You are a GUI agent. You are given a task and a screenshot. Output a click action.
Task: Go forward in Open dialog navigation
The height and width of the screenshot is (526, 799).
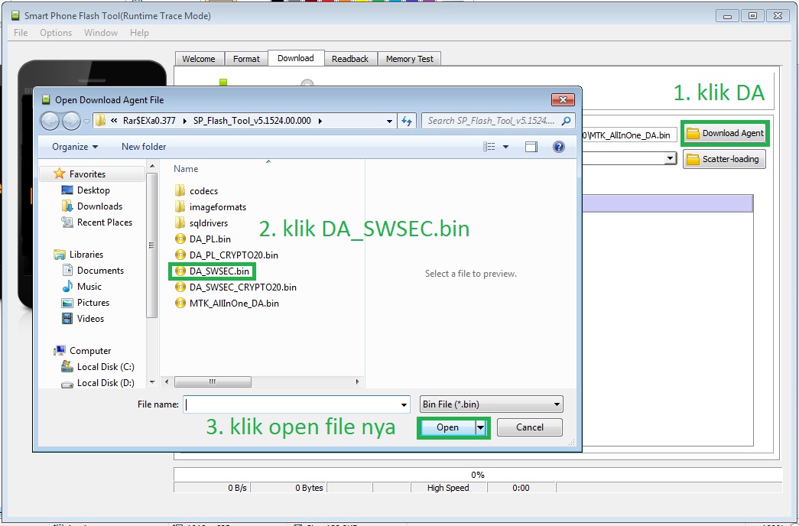[71, 122]
